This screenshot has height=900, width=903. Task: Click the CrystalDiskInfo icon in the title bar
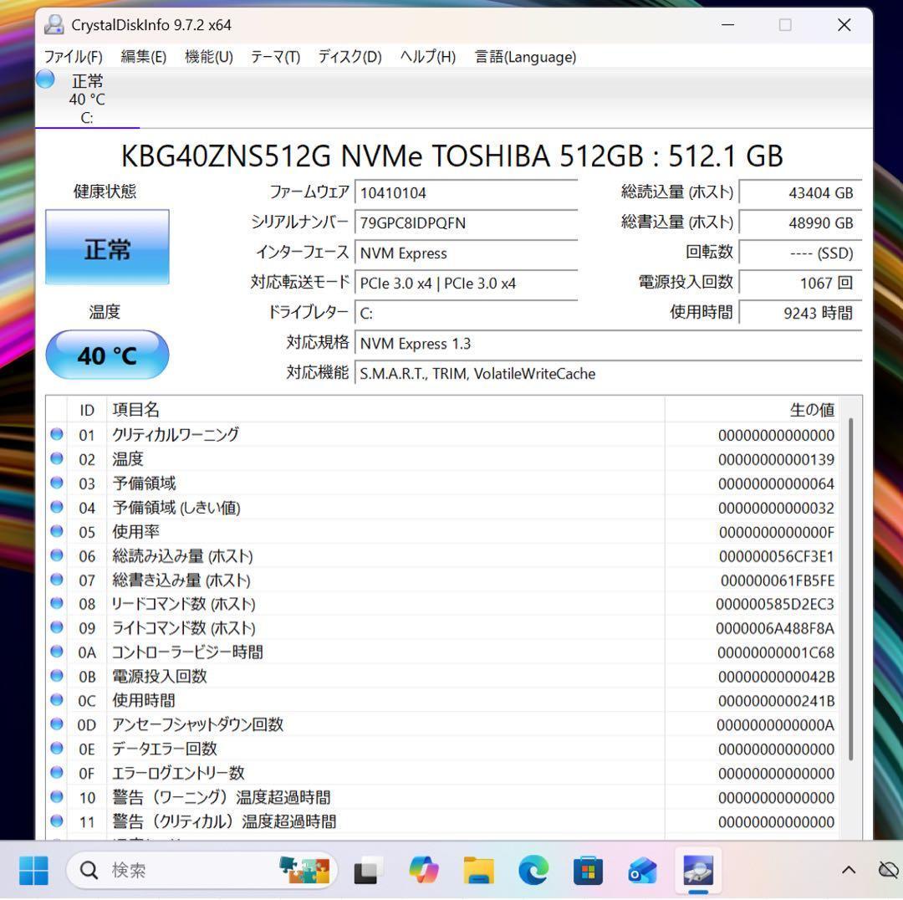tap(54, 25)
